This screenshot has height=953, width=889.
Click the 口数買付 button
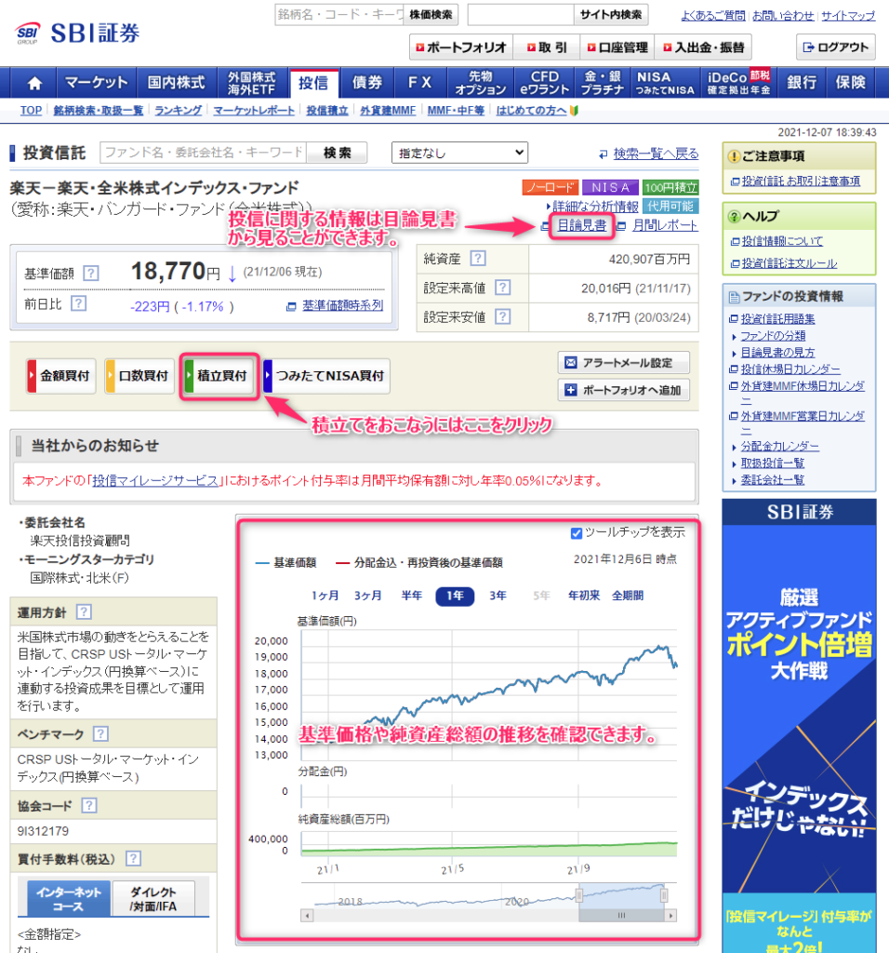[x=139, y=376]
